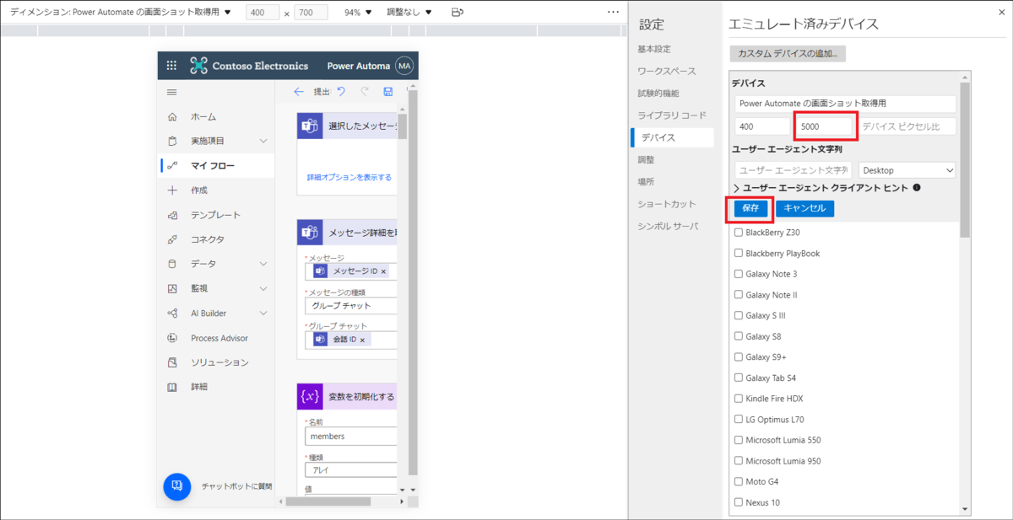Redo the flow edit
The height and width of the screenshot is (520, 1013).
(x=365, y=92)
